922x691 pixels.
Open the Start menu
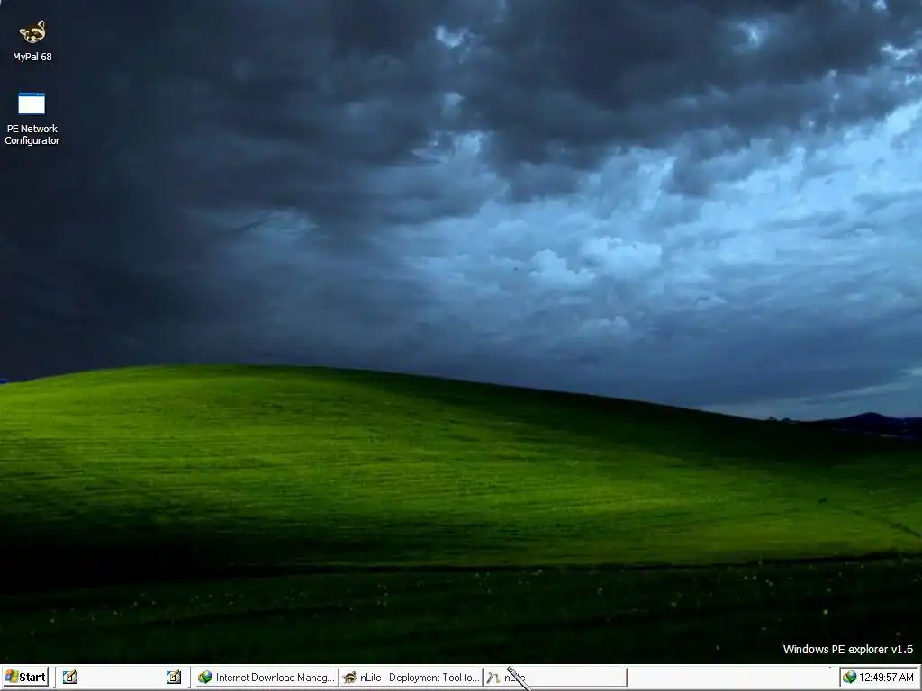[x=25, y=677]
